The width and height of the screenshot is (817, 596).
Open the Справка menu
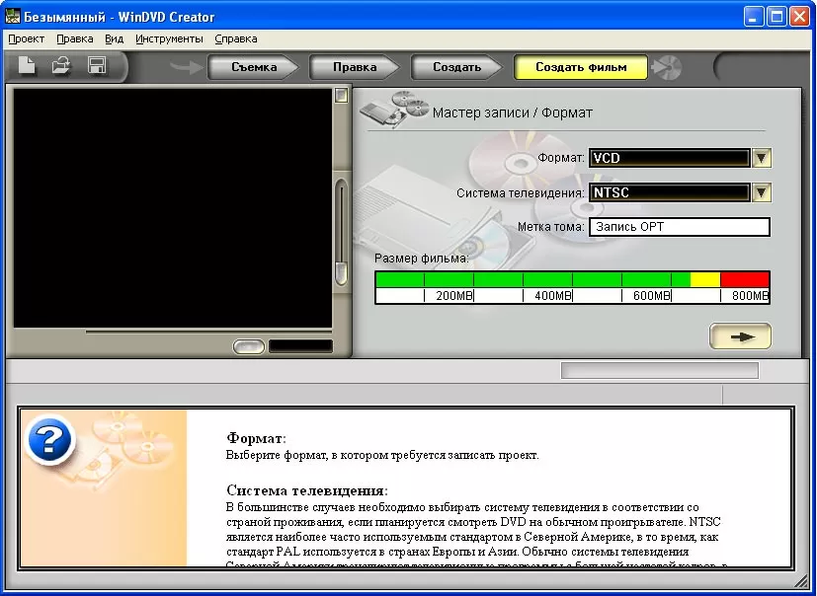(235, 38)
